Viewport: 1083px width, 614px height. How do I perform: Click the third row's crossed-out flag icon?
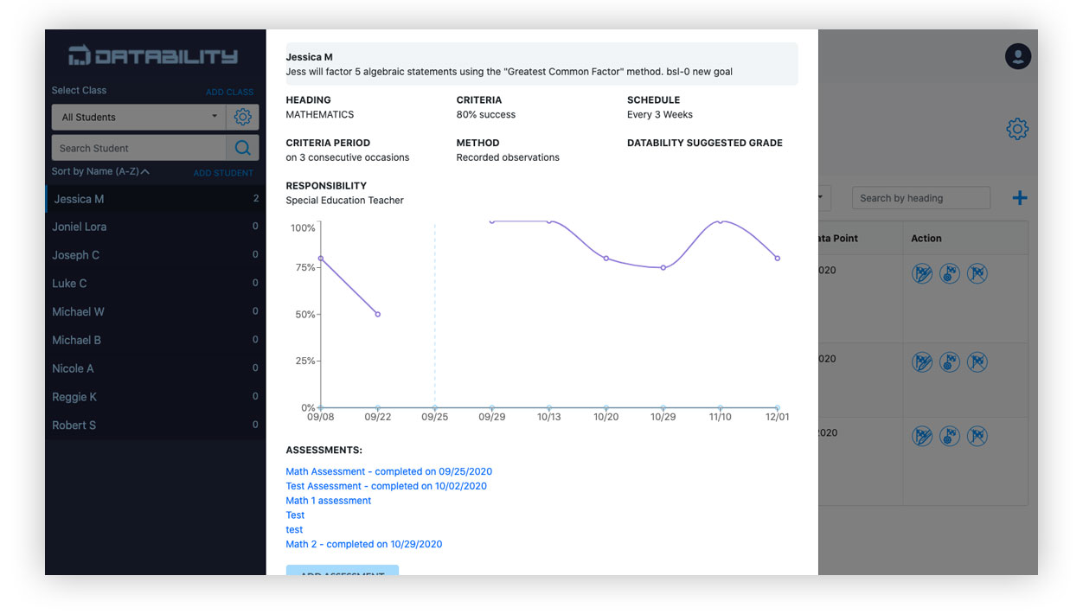point(977,436)
